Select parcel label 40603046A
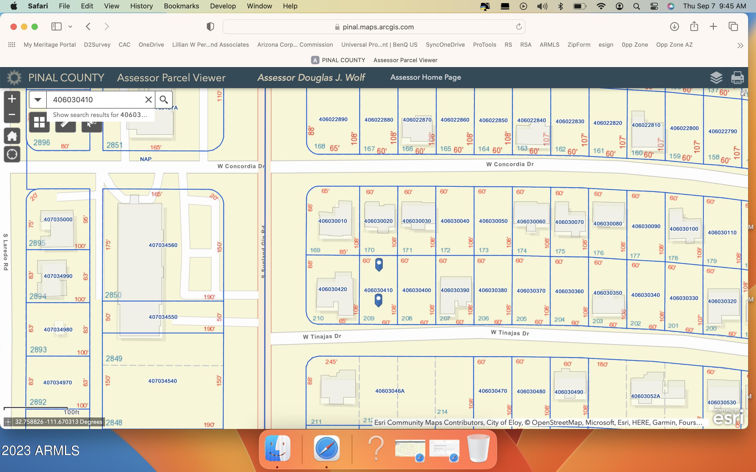 [x=390, y=391]
